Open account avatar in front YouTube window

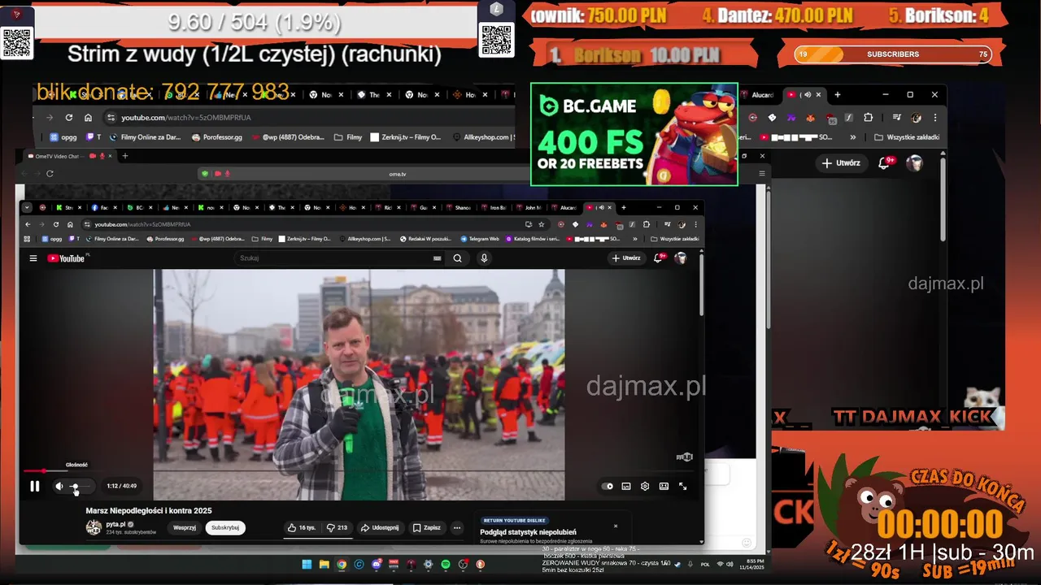[x=681, y=258]
